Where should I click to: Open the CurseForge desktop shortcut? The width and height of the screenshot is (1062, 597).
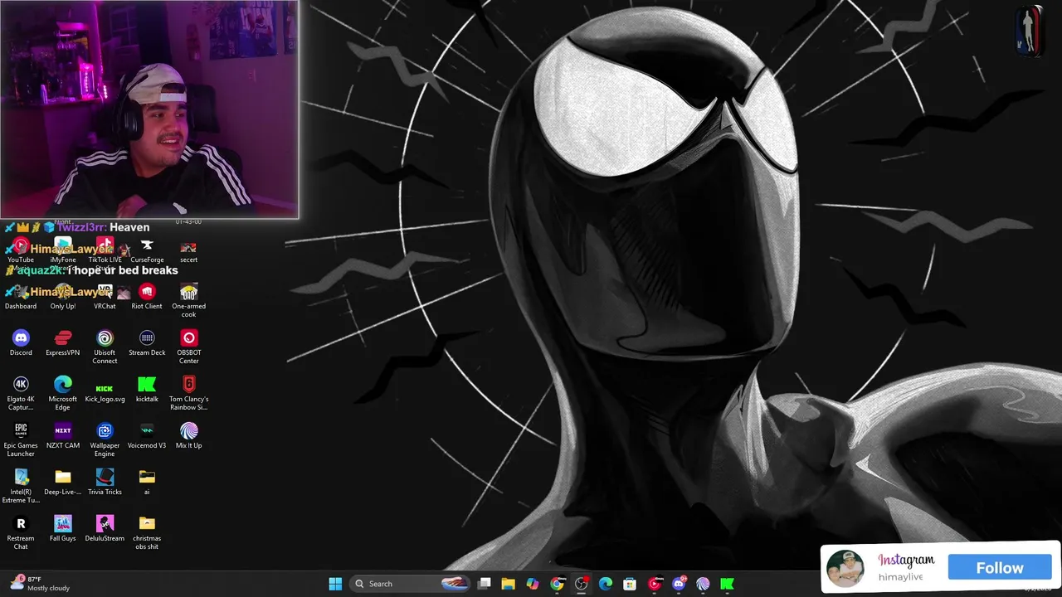click(147, 250)
